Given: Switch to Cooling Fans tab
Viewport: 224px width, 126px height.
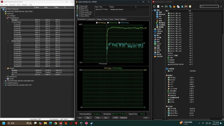Looking at the screenshot, I should click(91, 19).
